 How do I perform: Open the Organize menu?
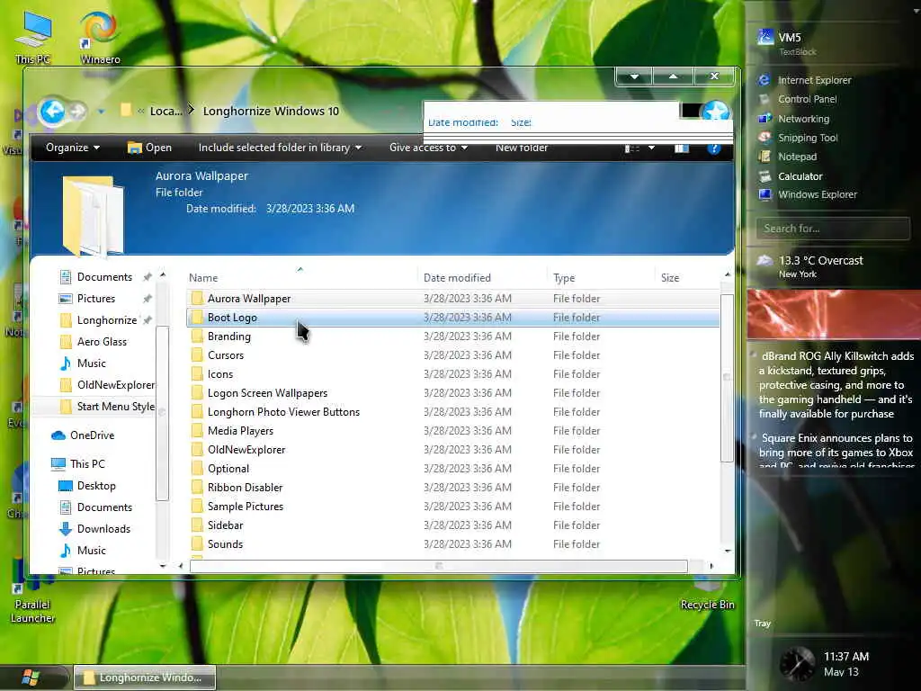(72, 148)
